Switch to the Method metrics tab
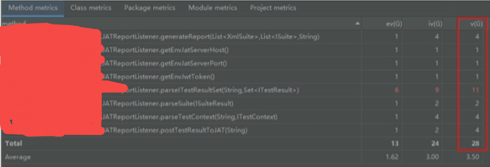 (x=33, y=8)
